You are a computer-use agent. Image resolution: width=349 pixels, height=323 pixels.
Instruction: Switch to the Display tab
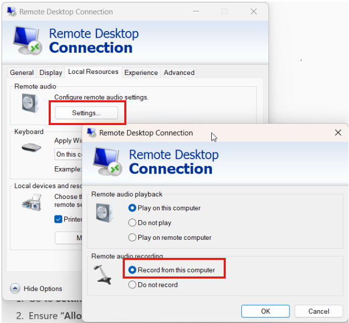coord(51,73)
